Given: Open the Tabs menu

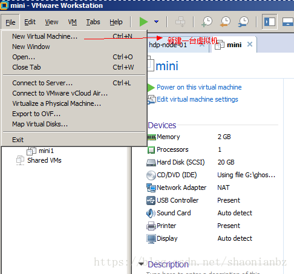Looking at the screenshot, I should (x=93, y=22).
